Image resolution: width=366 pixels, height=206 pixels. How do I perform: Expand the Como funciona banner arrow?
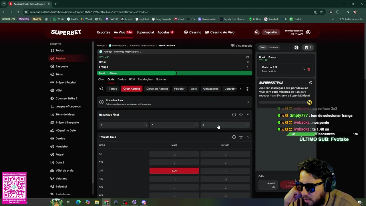coord(248,102)
